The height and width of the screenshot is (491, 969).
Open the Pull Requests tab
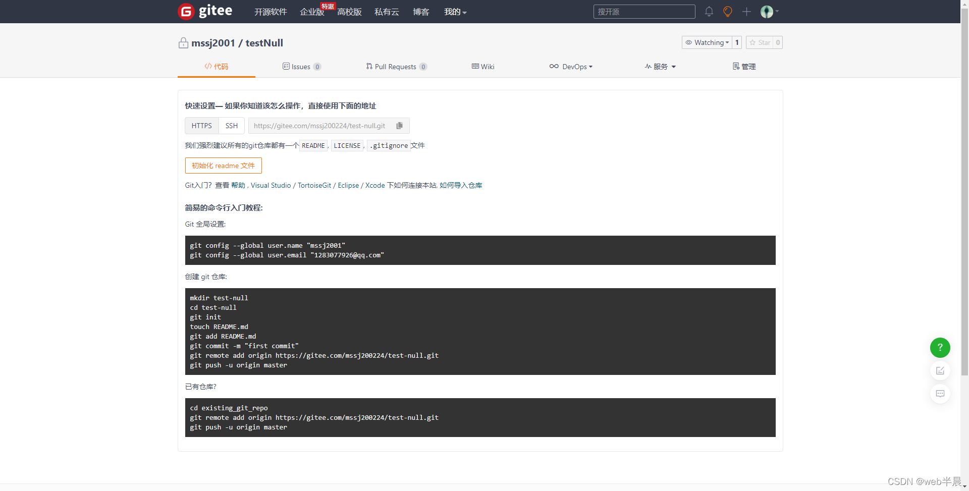[x=396, y=67]
